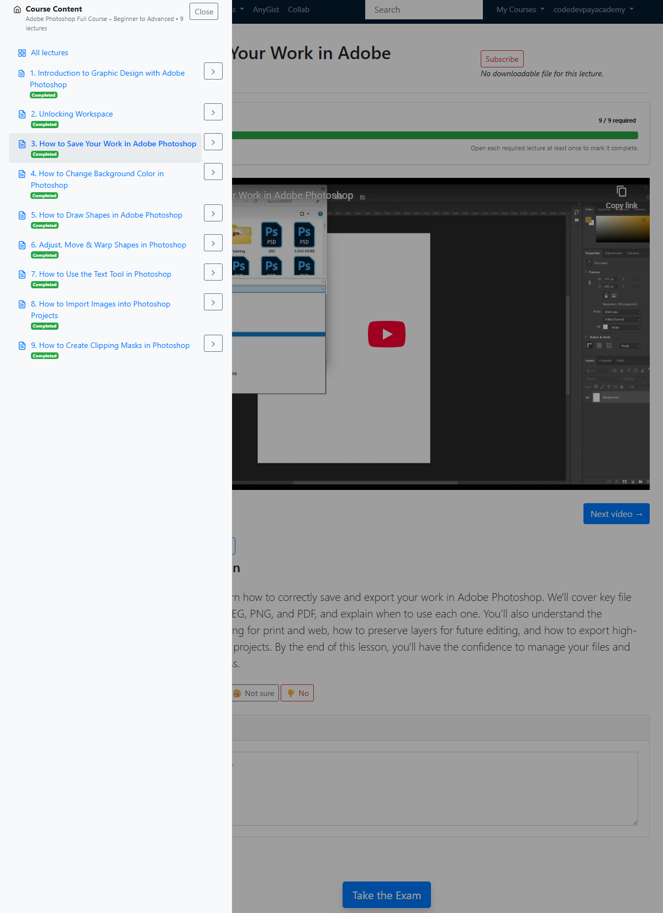Go to the Next video
663x913 pixels.
[x=617, y=514]
